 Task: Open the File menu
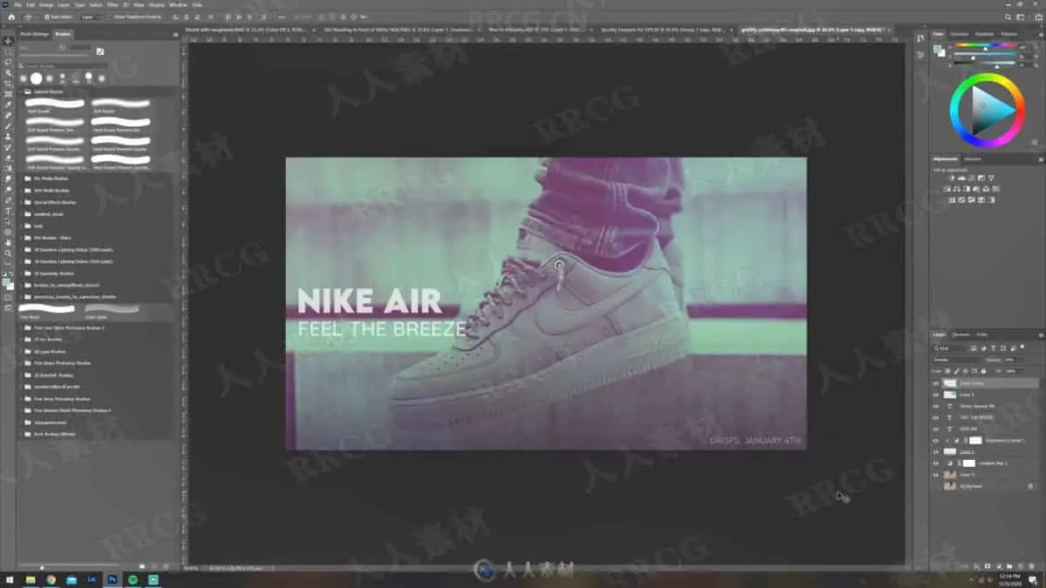(17, 4)
